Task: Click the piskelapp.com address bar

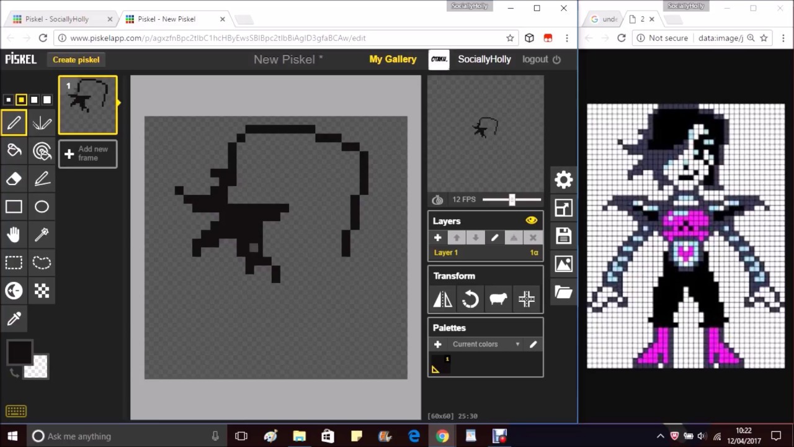Action: (x=285, y=38)
